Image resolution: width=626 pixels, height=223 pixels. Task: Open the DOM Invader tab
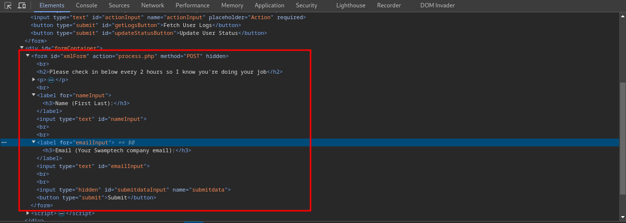tap(437, 5)
